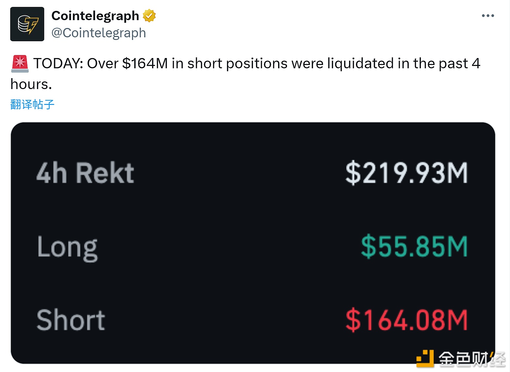Click the gold verified badge
This screenshot has width=510, height=372.
(x=149, y=16)
